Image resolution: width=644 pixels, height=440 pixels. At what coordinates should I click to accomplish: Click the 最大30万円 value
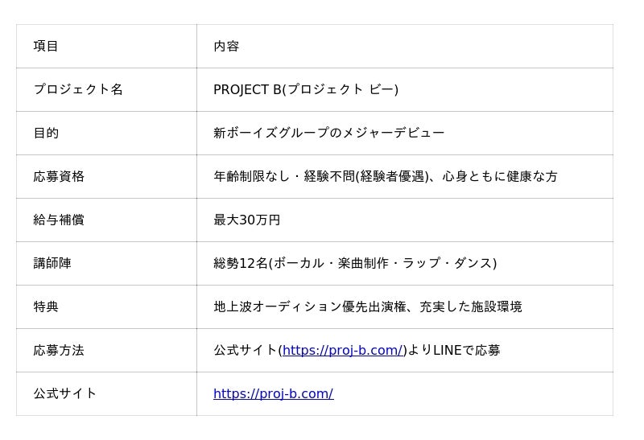(246, 220)
